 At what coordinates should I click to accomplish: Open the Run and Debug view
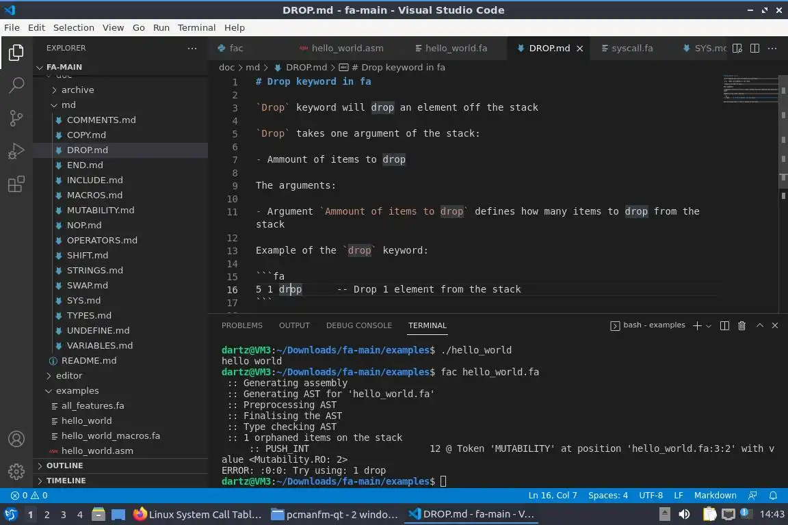point(16,150)
